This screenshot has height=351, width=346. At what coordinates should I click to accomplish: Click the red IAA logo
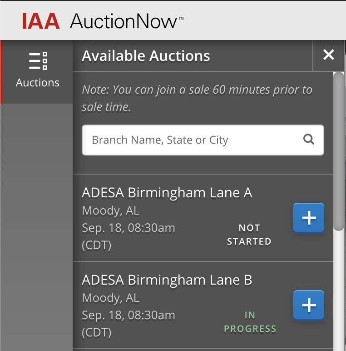coord(41,21)
